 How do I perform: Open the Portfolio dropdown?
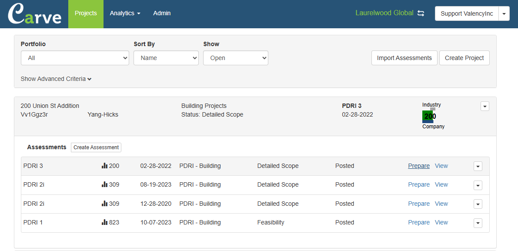(75, 58)
